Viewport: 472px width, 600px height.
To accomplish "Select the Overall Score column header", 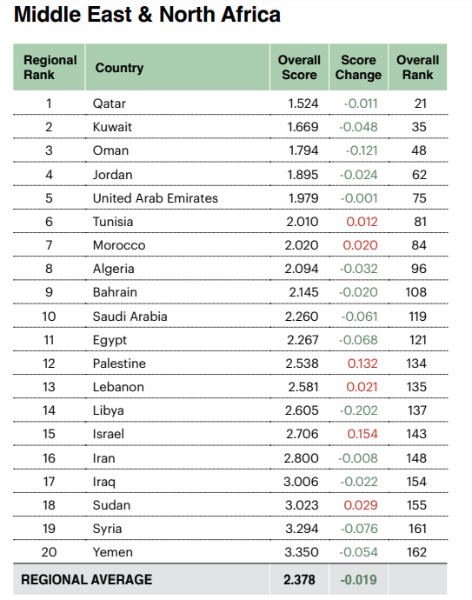I will (299, 67).
